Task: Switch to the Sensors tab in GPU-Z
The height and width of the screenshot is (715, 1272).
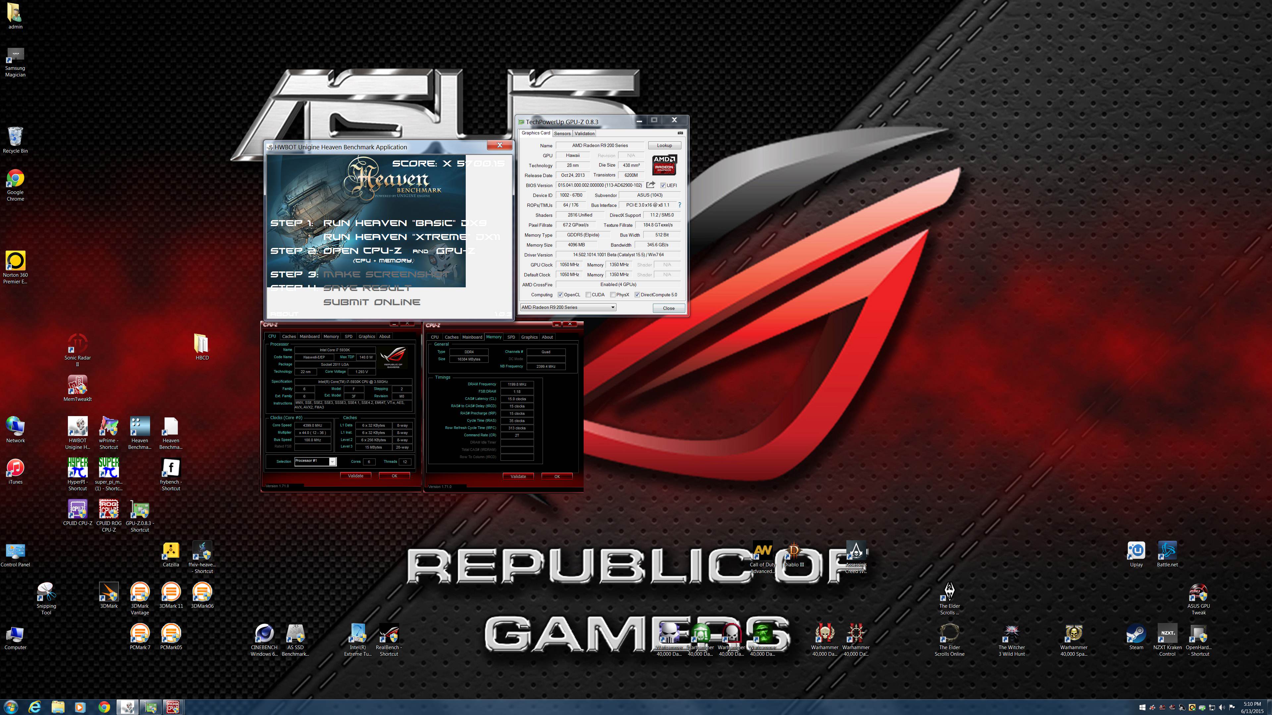Action: coord(562,133)
